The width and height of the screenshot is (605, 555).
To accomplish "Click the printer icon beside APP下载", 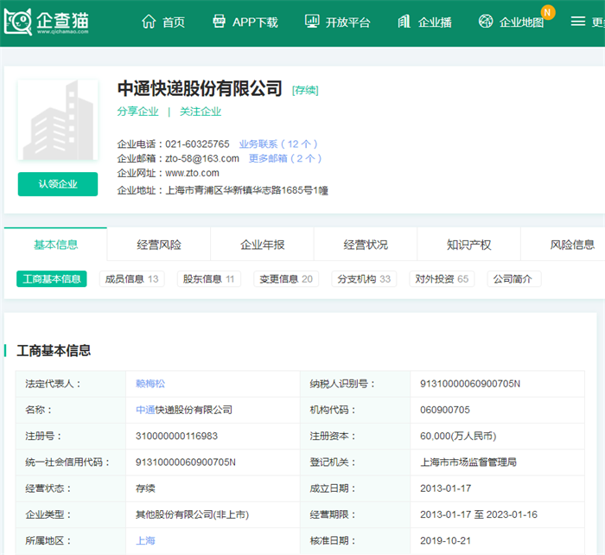I will tap(219, 22).
